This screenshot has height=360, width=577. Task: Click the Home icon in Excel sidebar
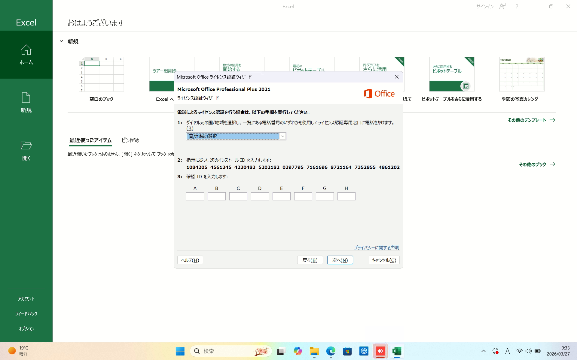(26, 50)
